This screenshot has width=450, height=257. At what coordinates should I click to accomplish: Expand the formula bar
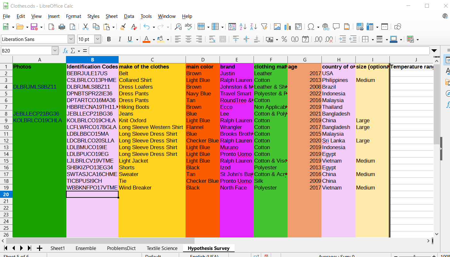434,51
